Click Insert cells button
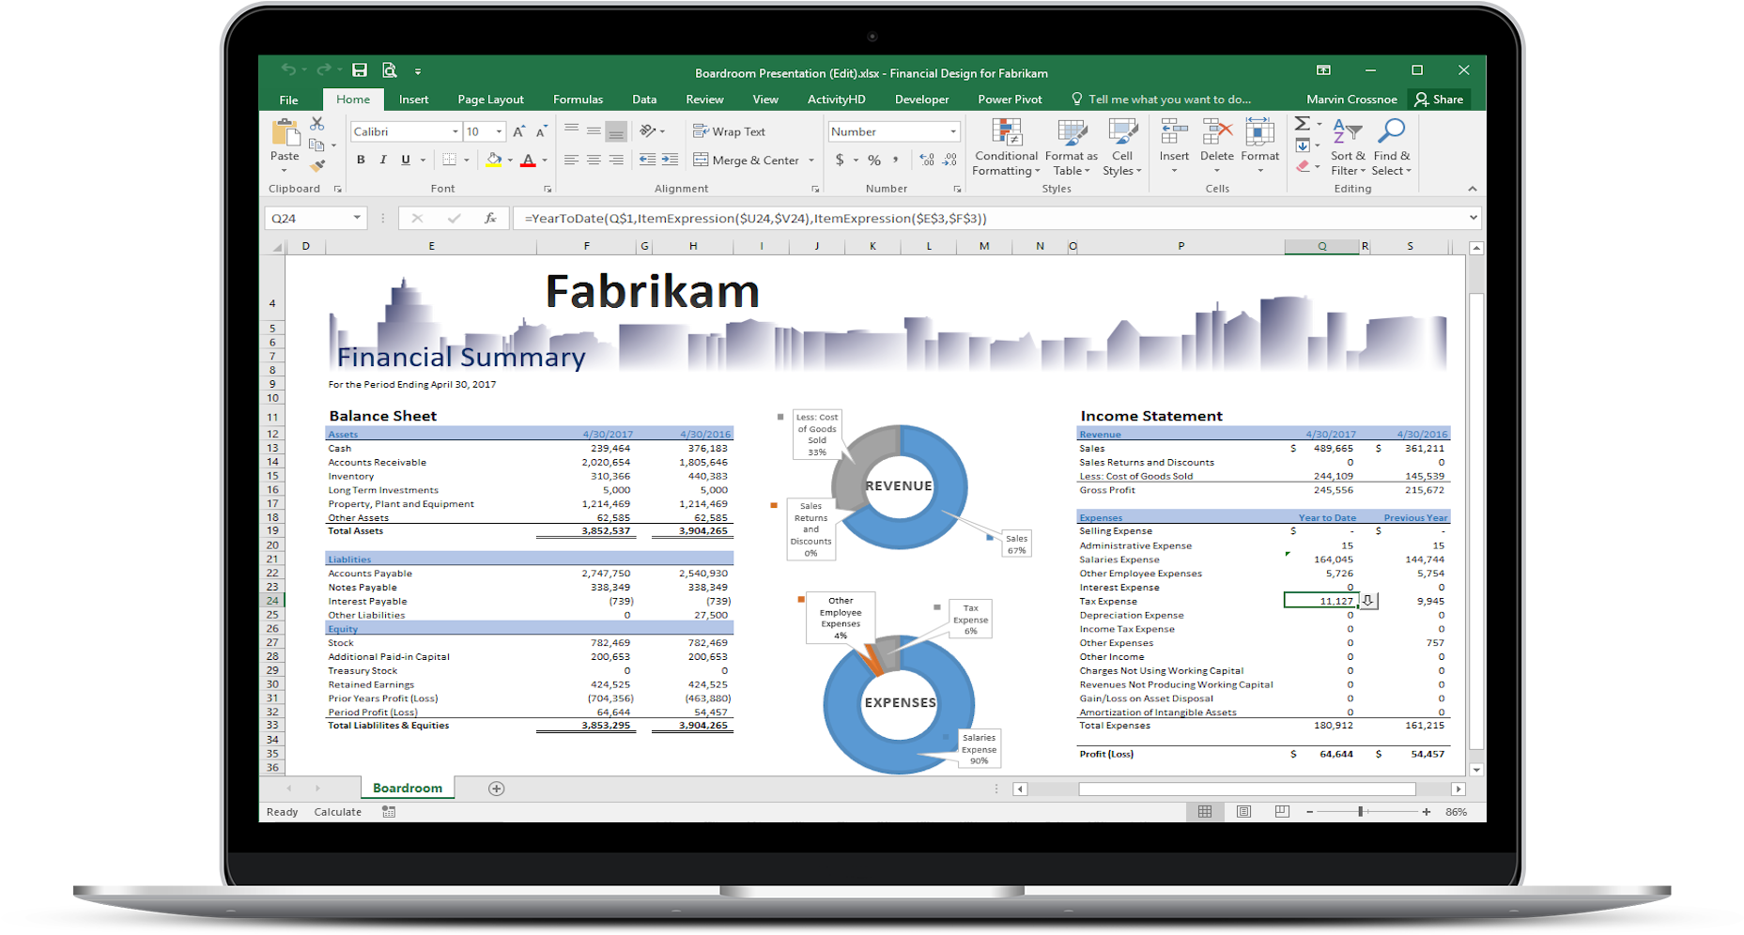The height and width of the screenshot is (935, 1744). click(x=1174, y=147)
